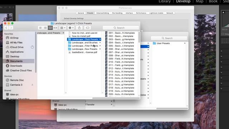This screenshot has height=129, width=229.
Task: Open the Performance preferences tab
Action: coord(141,13)
